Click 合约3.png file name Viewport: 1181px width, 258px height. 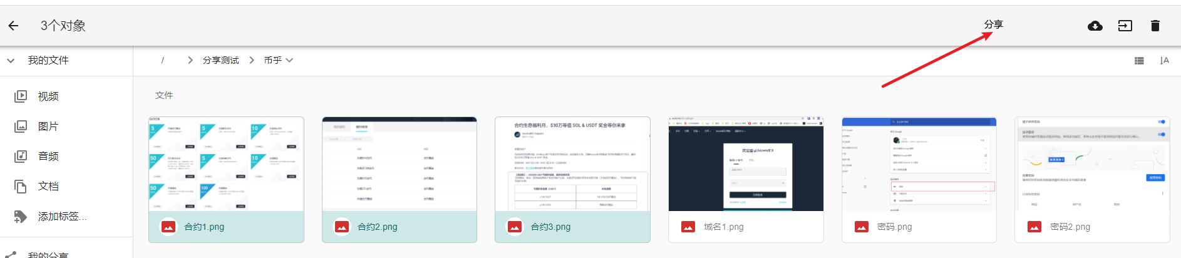pos(550,227)
